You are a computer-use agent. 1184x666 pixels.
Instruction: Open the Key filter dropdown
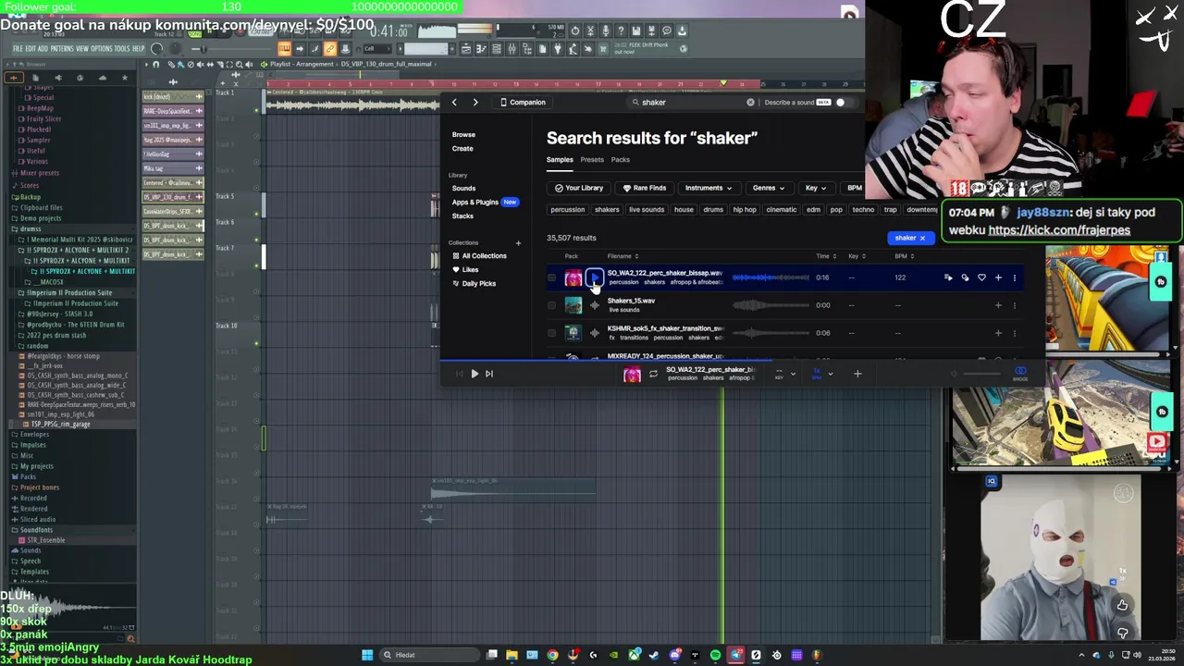point(815,189)
